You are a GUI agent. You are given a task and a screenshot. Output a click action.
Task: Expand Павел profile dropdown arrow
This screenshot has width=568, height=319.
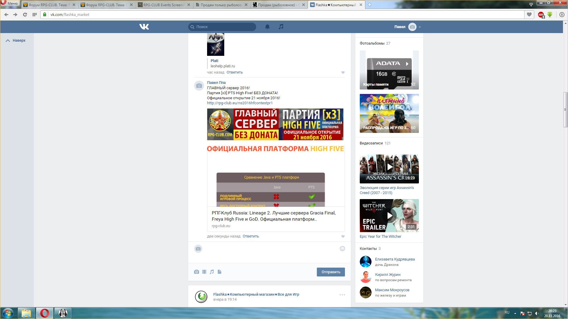click(x=420, y=27)
